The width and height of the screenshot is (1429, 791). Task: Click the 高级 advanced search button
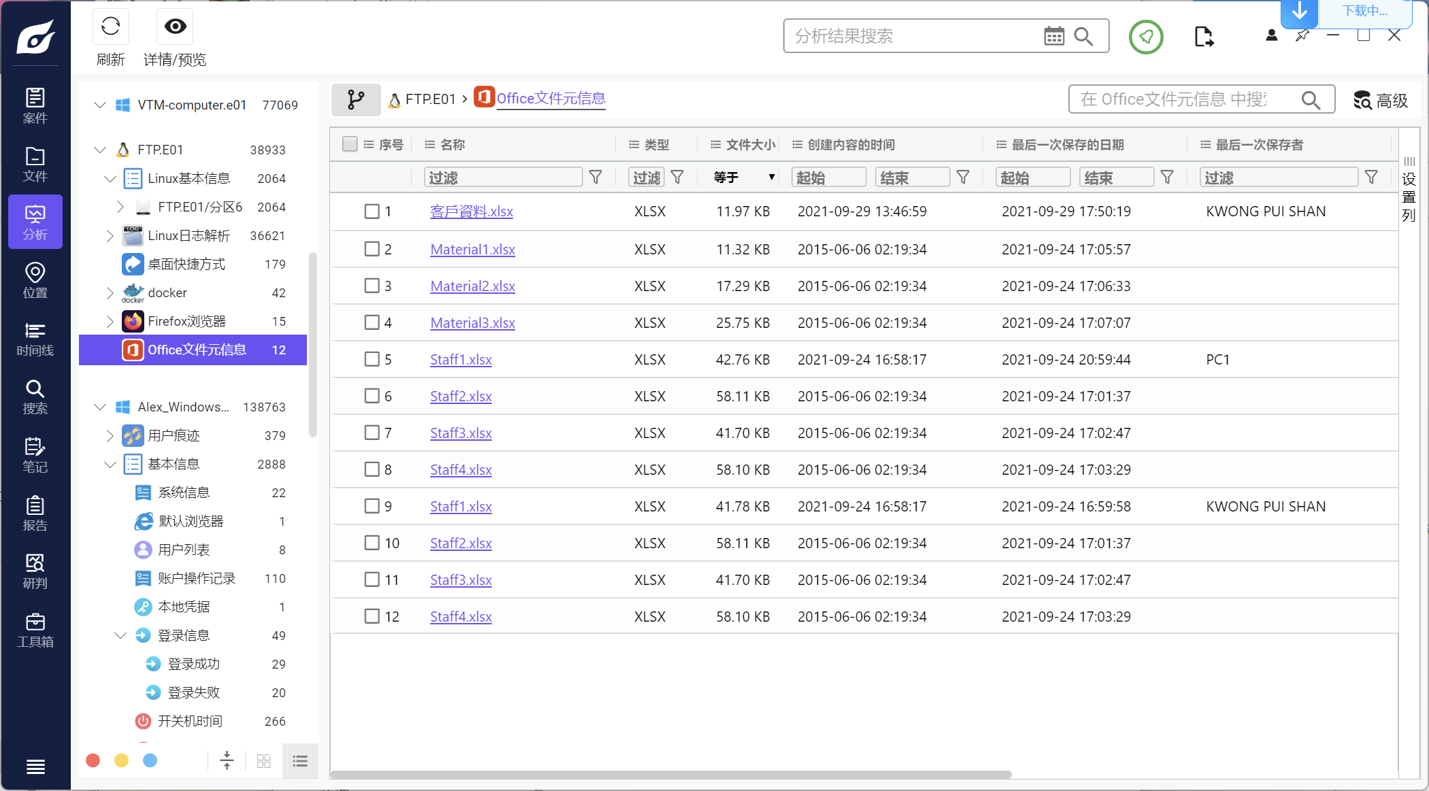point(1381,101)
